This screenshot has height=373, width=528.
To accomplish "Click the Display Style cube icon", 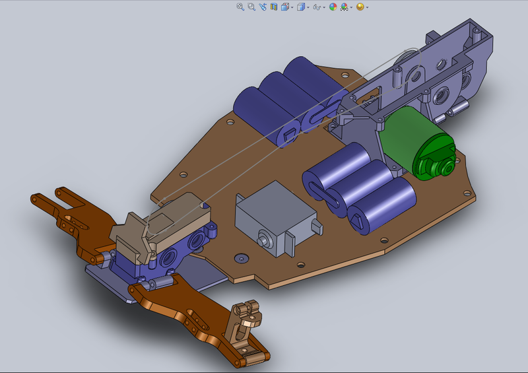I will pyautogui.click(x=301, y=7).
